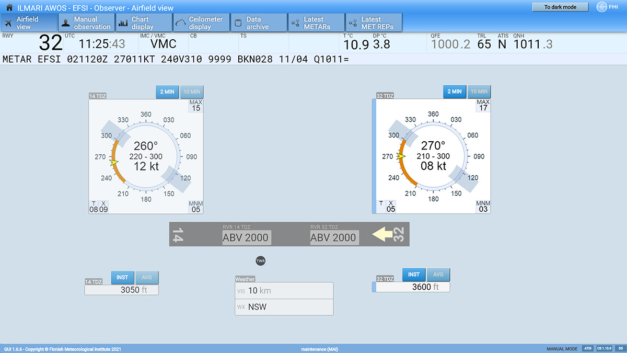Click the TWR tower marker
The image size is (627, 353).
261,260
